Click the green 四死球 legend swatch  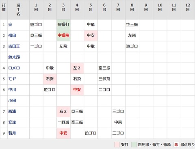tap(134, 145)
